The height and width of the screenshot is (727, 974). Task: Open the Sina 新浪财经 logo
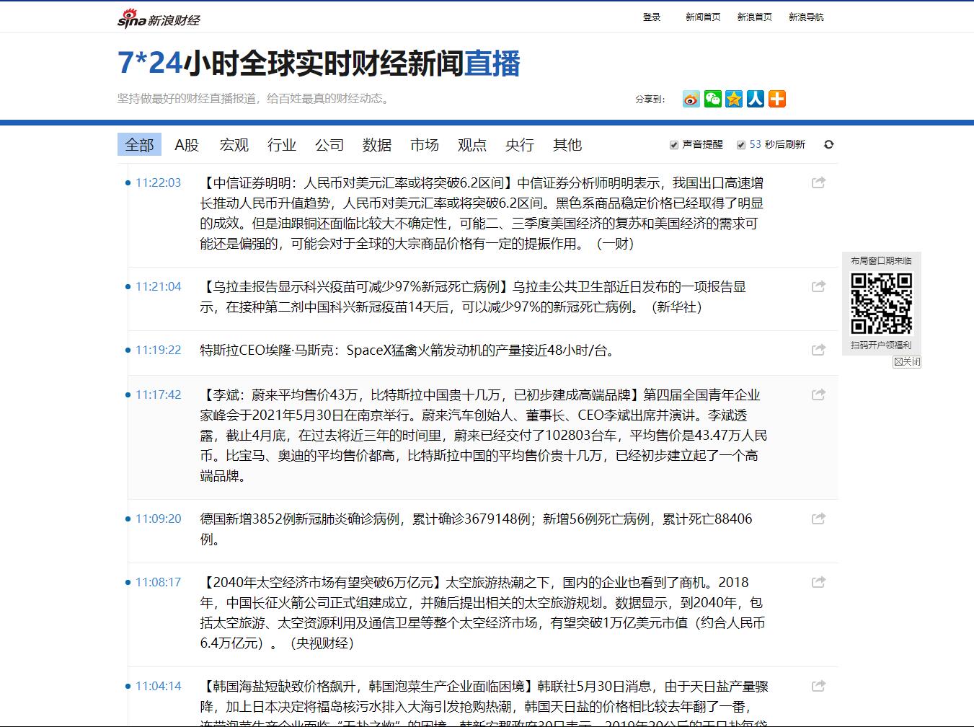pyautogui.click(x=159, y=19)
